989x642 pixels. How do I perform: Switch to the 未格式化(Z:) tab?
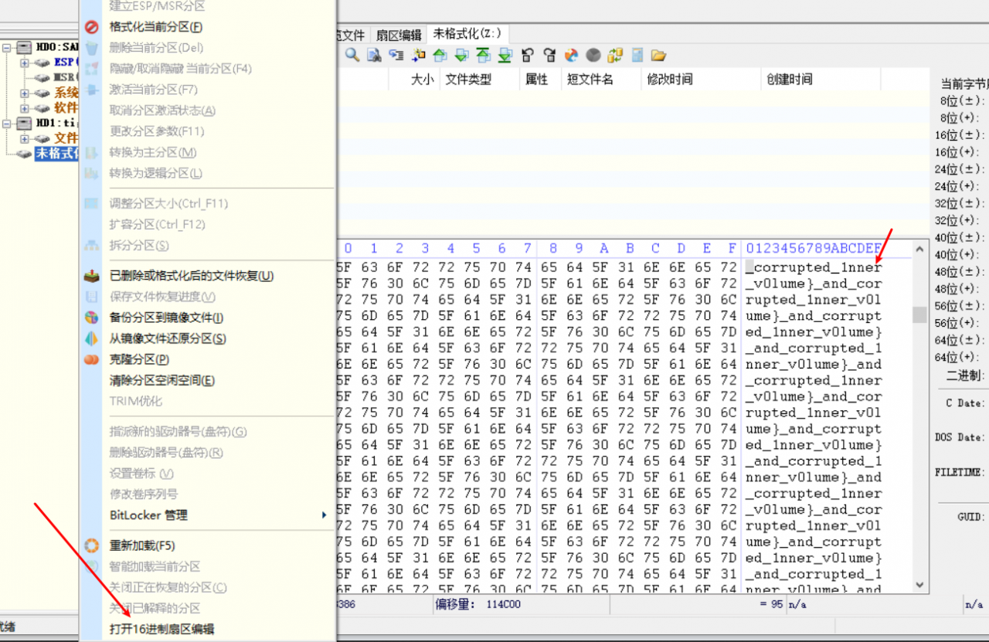pos(467,33)
